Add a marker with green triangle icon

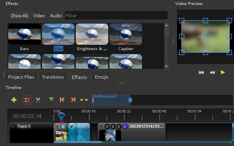51,100
